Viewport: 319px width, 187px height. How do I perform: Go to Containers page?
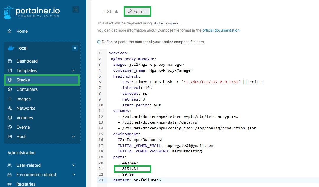pos(27,89)
